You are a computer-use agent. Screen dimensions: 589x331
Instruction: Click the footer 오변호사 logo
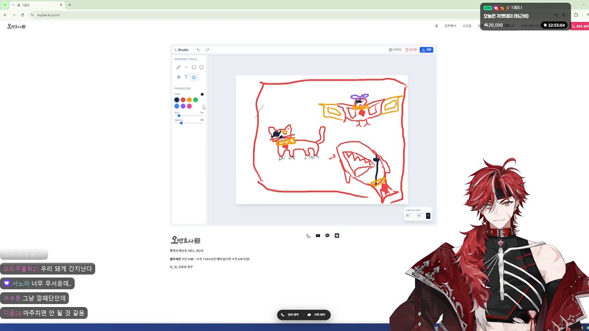coord(185,240)
